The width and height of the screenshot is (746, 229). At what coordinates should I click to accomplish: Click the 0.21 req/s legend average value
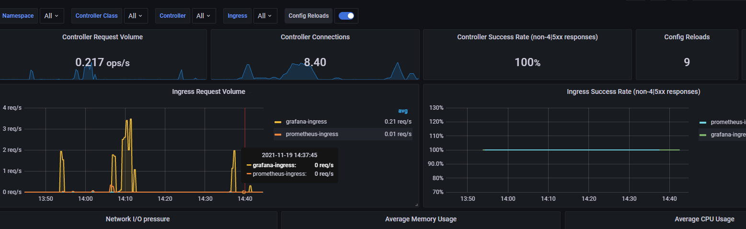tap(398, 122)
